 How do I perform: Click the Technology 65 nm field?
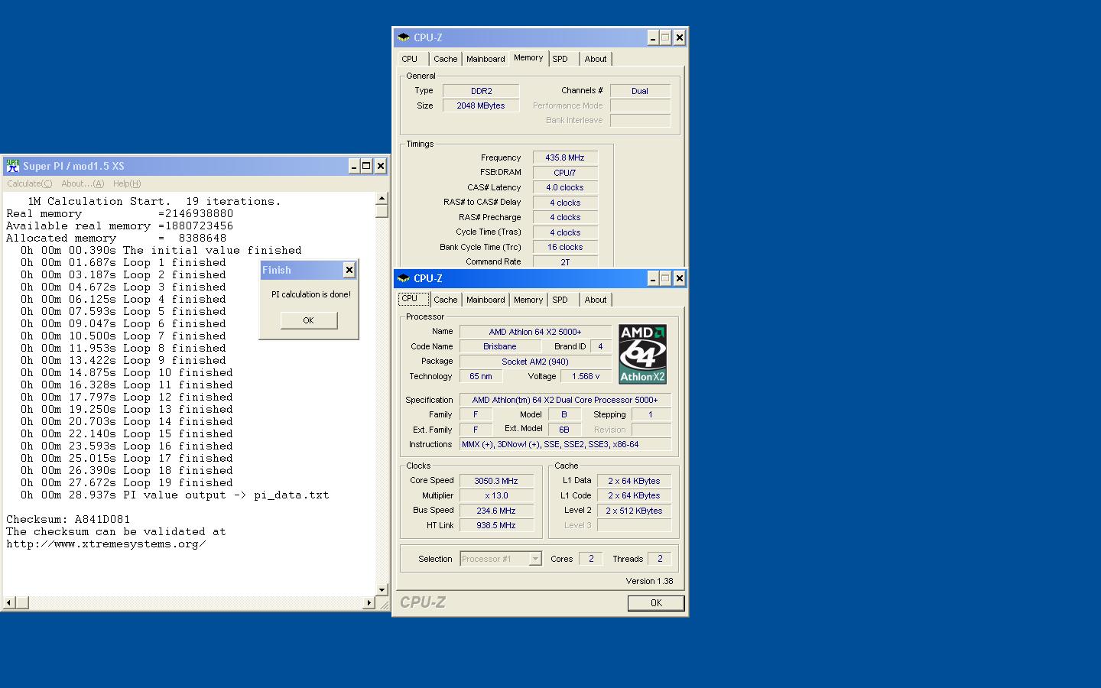pyautogui.click(x=481, y=376)
